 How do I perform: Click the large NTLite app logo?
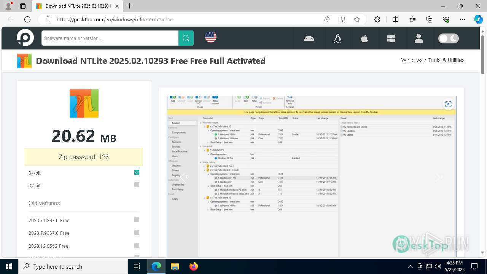[x=84, y=104]
